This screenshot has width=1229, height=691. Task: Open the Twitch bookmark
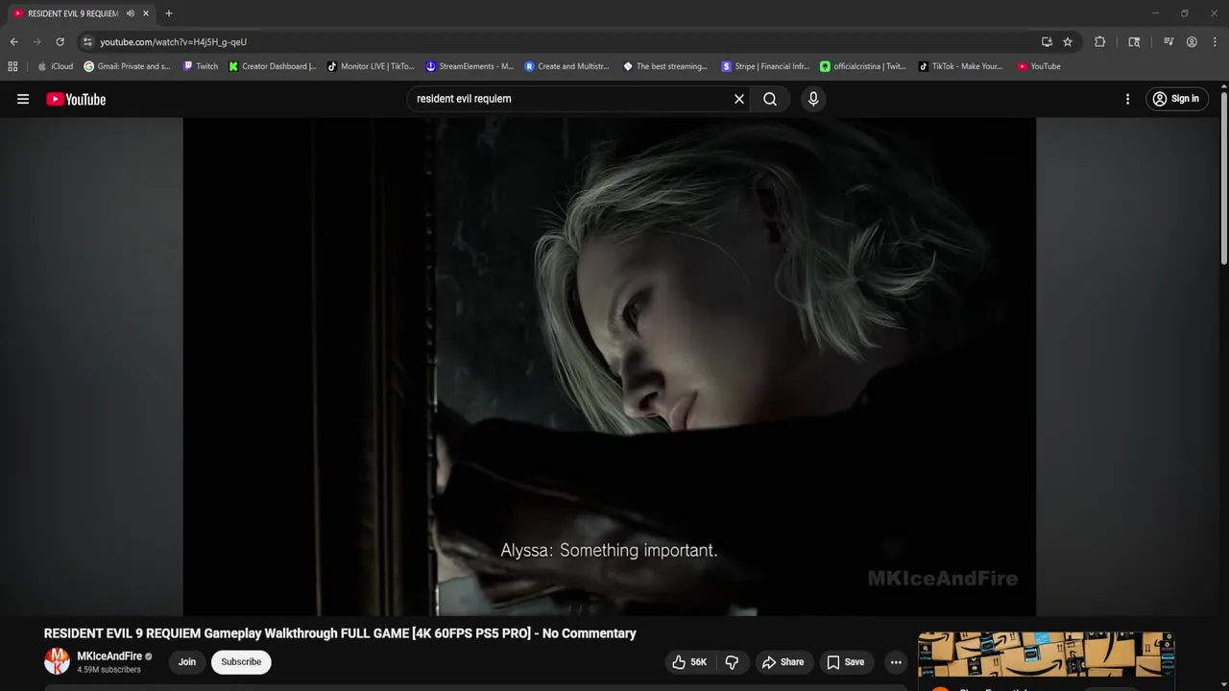tap(201, 66)
